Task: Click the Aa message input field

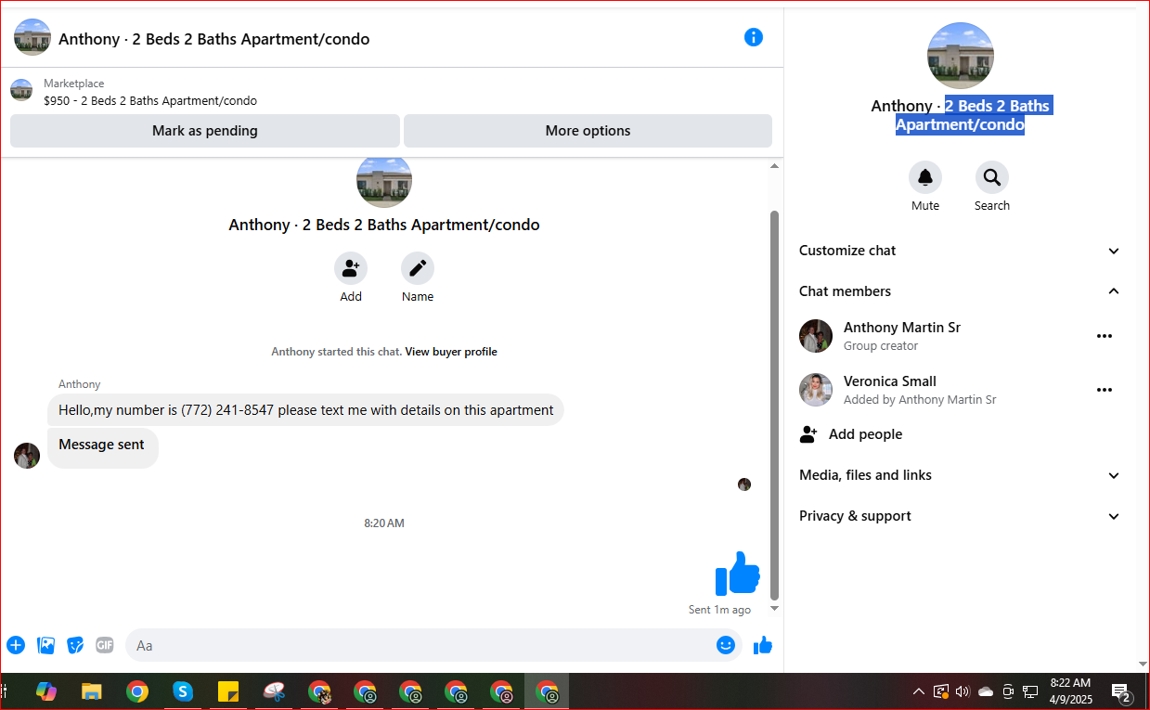Action: tap(433, 645)
